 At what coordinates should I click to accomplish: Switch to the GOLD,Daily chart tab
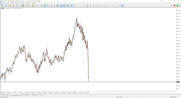(34, 95)
